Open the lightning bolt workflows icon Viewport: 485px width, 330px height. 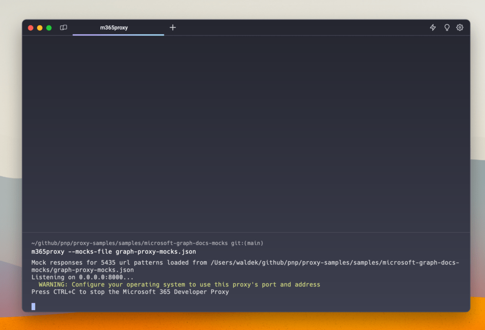tap(433, 27)
